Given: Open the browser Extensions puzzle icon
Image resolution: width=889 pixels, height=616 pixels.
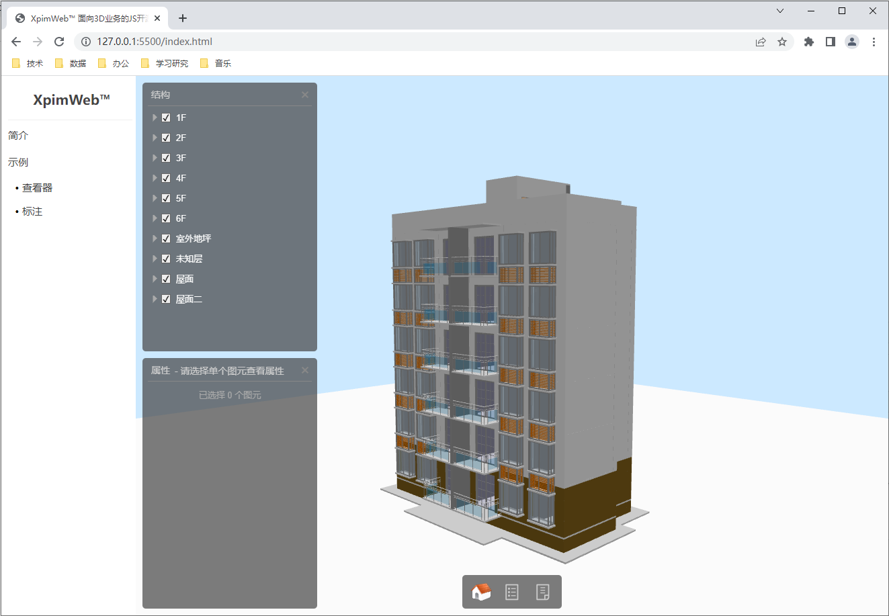Looking at the screenshot, I should tap(808, 42).
